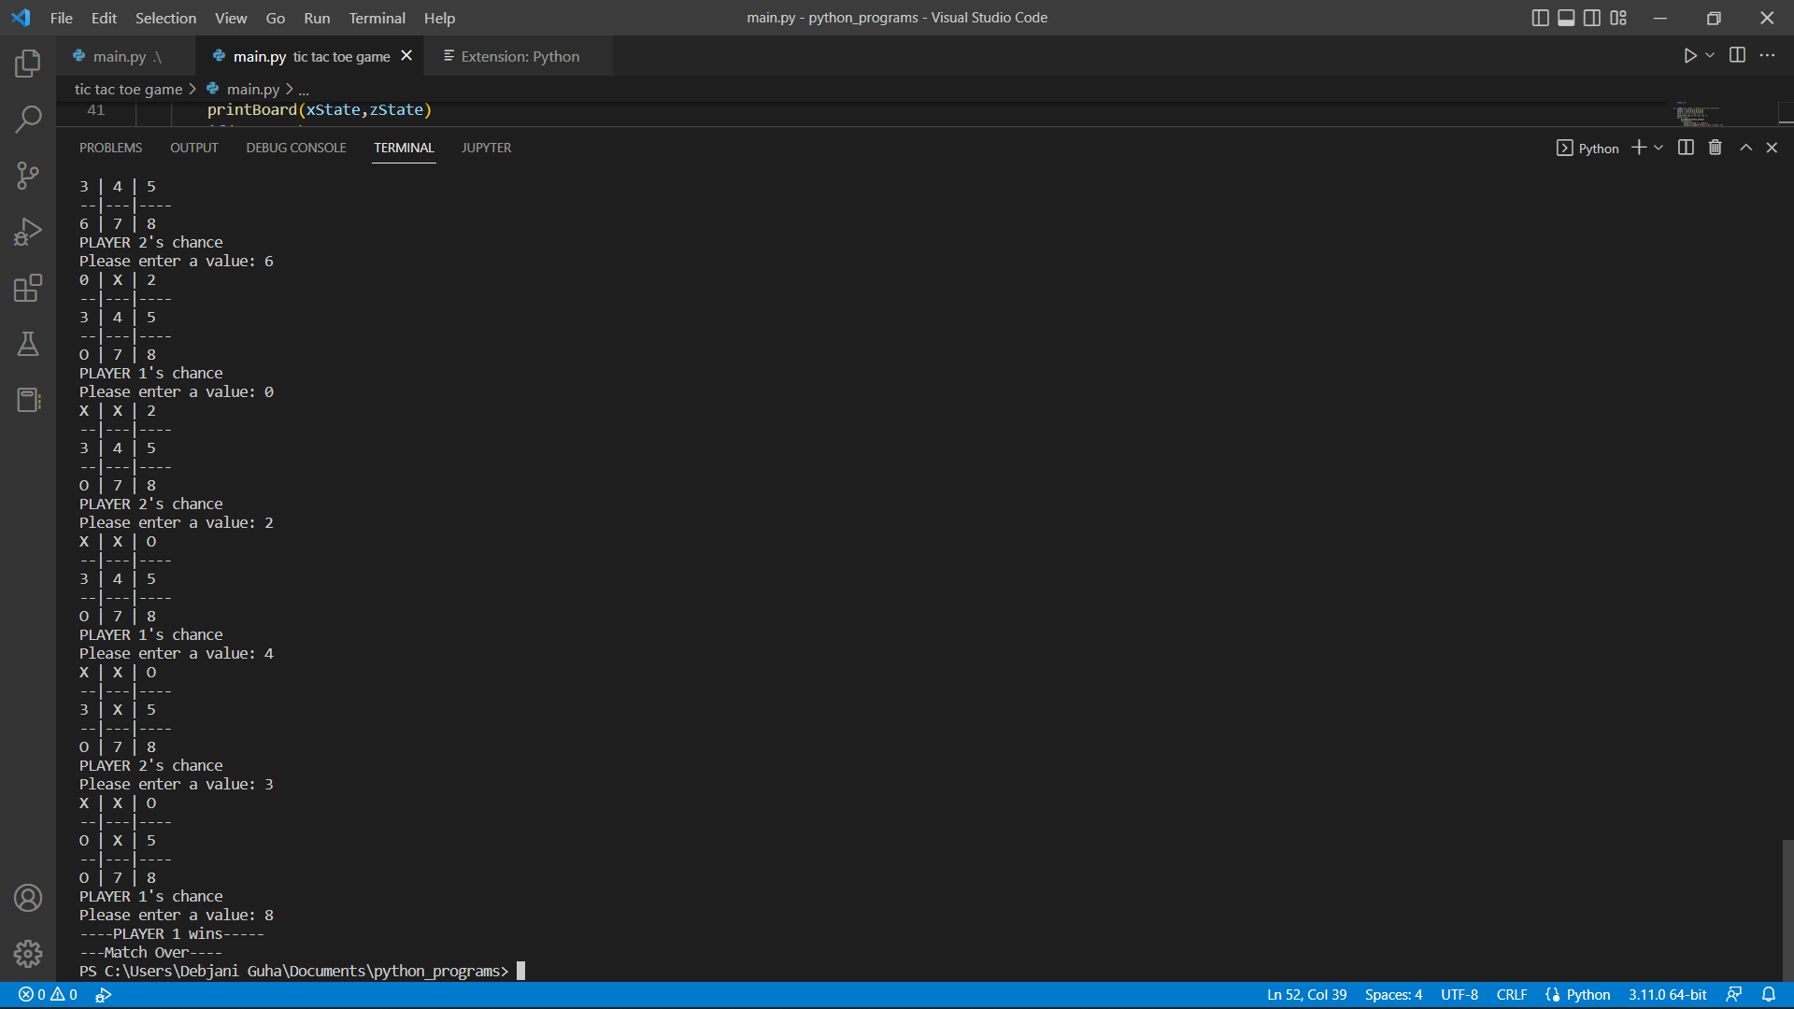Open the Explorer view in activity bar
Image resolution: width=1794 pixels, height=1009 pixels.
point(28,64)
